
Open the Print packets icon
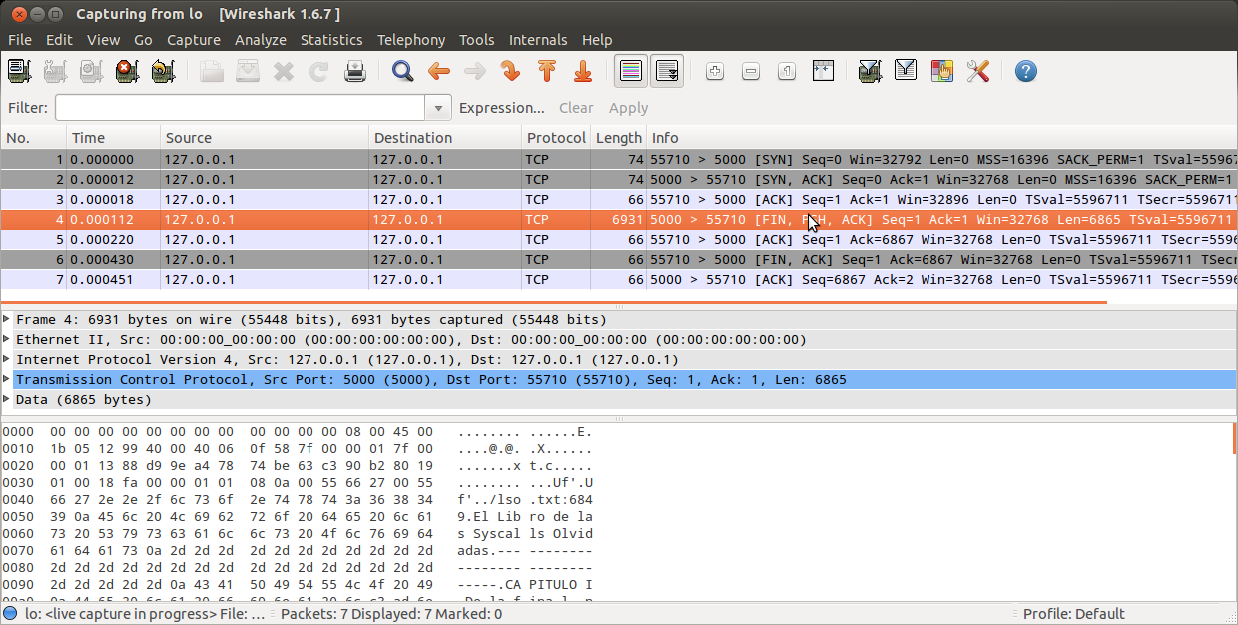[x=355, y=71]
